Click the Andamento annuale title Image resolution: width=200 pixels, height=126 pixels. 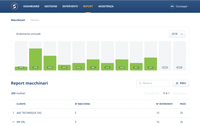click(28, 34)
